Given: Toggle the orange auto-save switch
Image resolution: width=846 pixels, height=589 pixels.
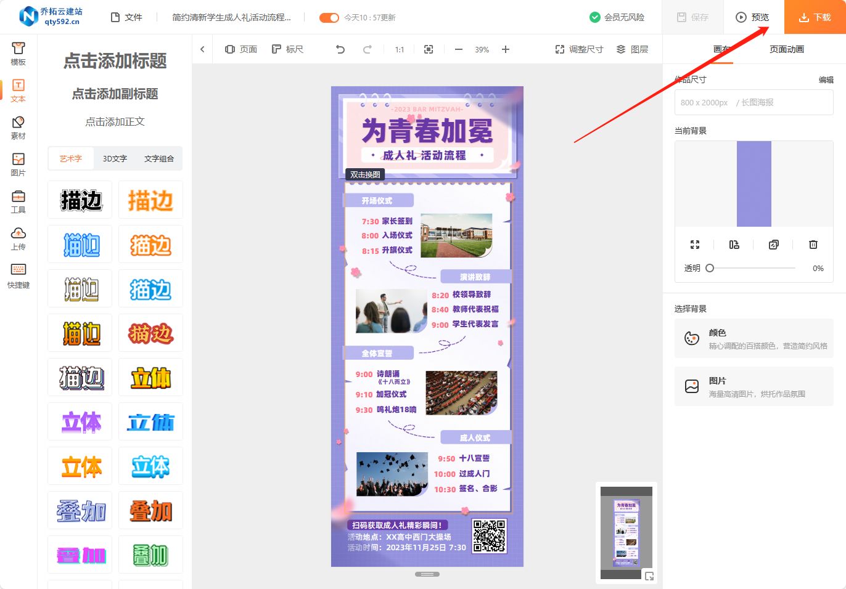Looking at the screenshot, I should [329, 17].
